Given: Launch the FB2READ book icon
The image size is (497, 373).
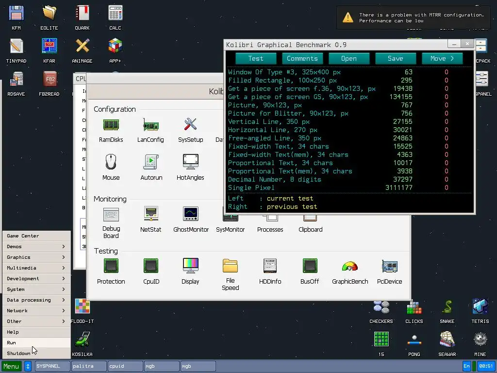Looking at the screenshot, I should 49,79.
